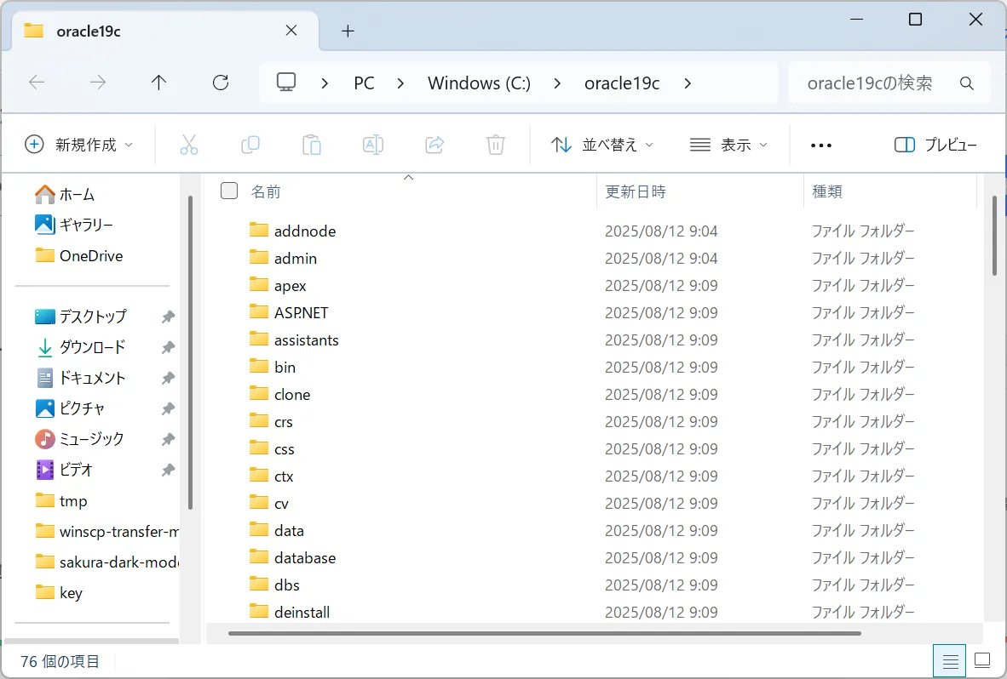Image resolution: width=1007 pixels, height=679 pixels.
Task: Go up one folder level
Action: [x=158, y=82]
